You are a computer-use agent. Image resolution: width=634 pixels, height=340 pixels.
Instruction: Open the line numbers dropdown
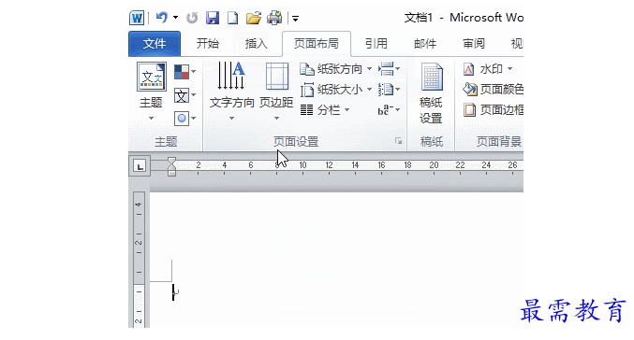click(389, 90)
